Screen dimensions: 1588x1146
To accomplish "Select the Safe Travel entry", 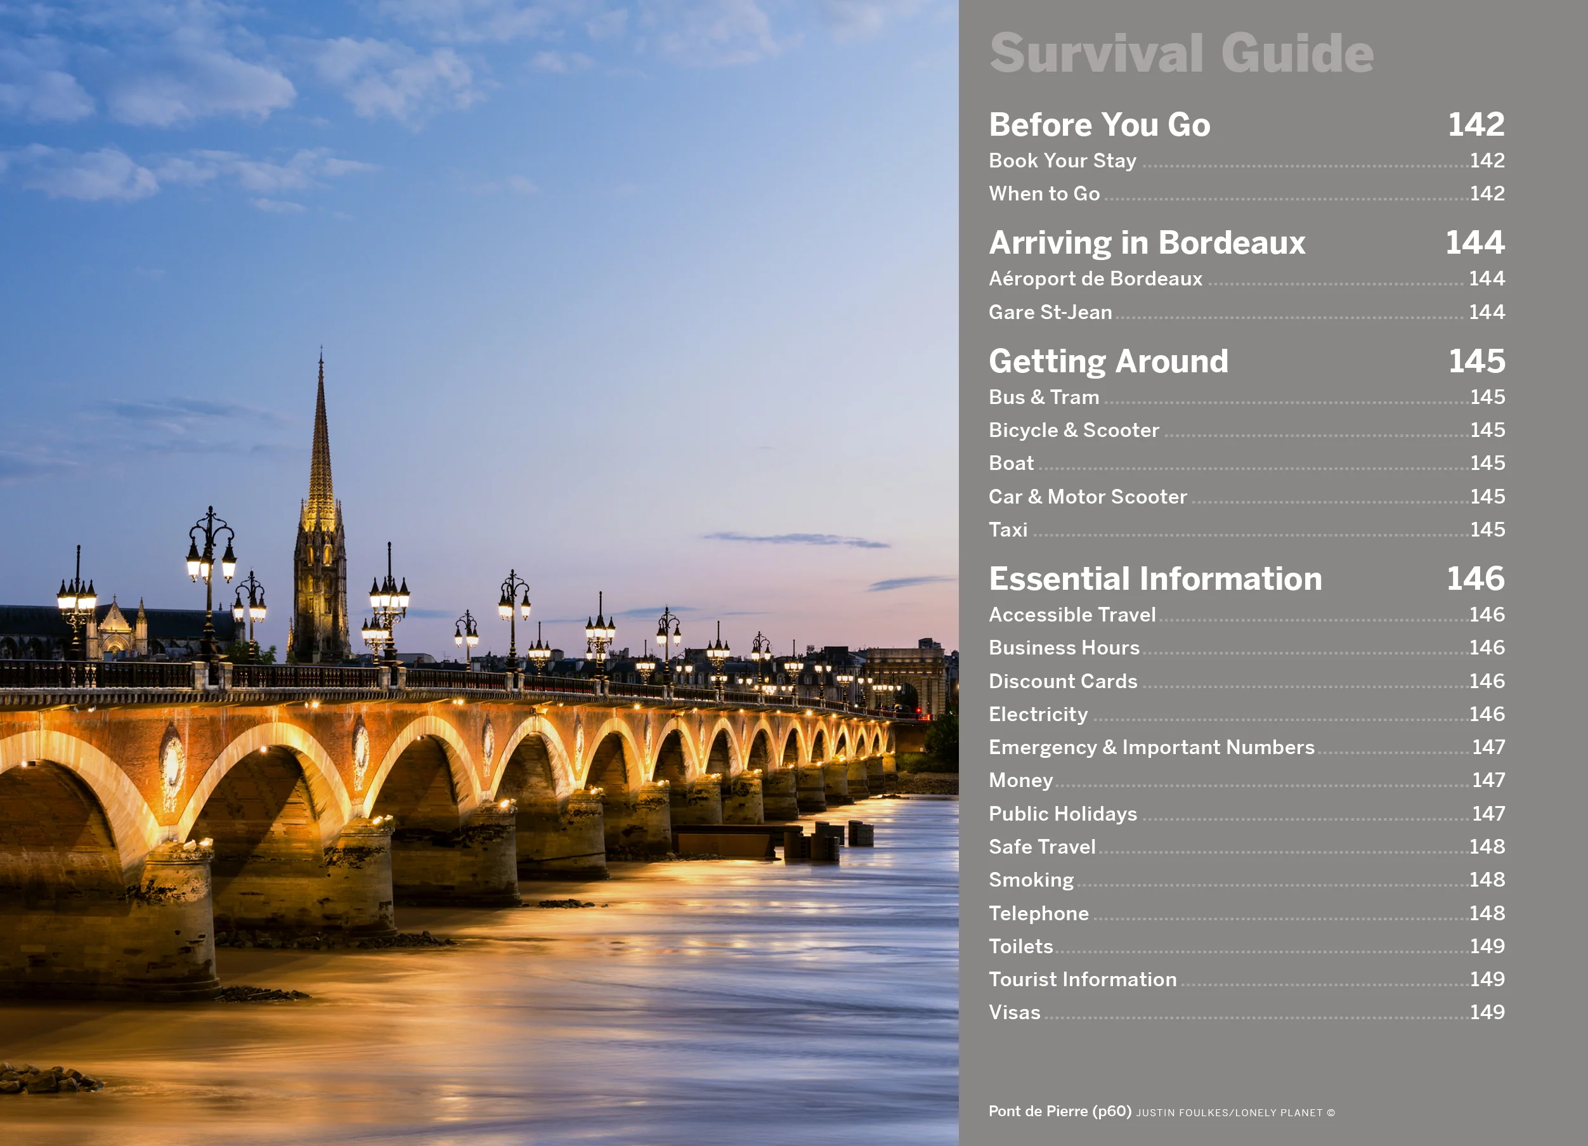I will (1041, 847).
